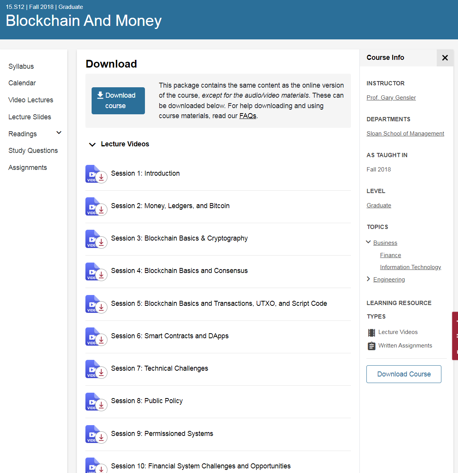Collapse the Business topic chevron
This screenshot has height=473, width=458.
pyautogui.click(x=368, y=242)
